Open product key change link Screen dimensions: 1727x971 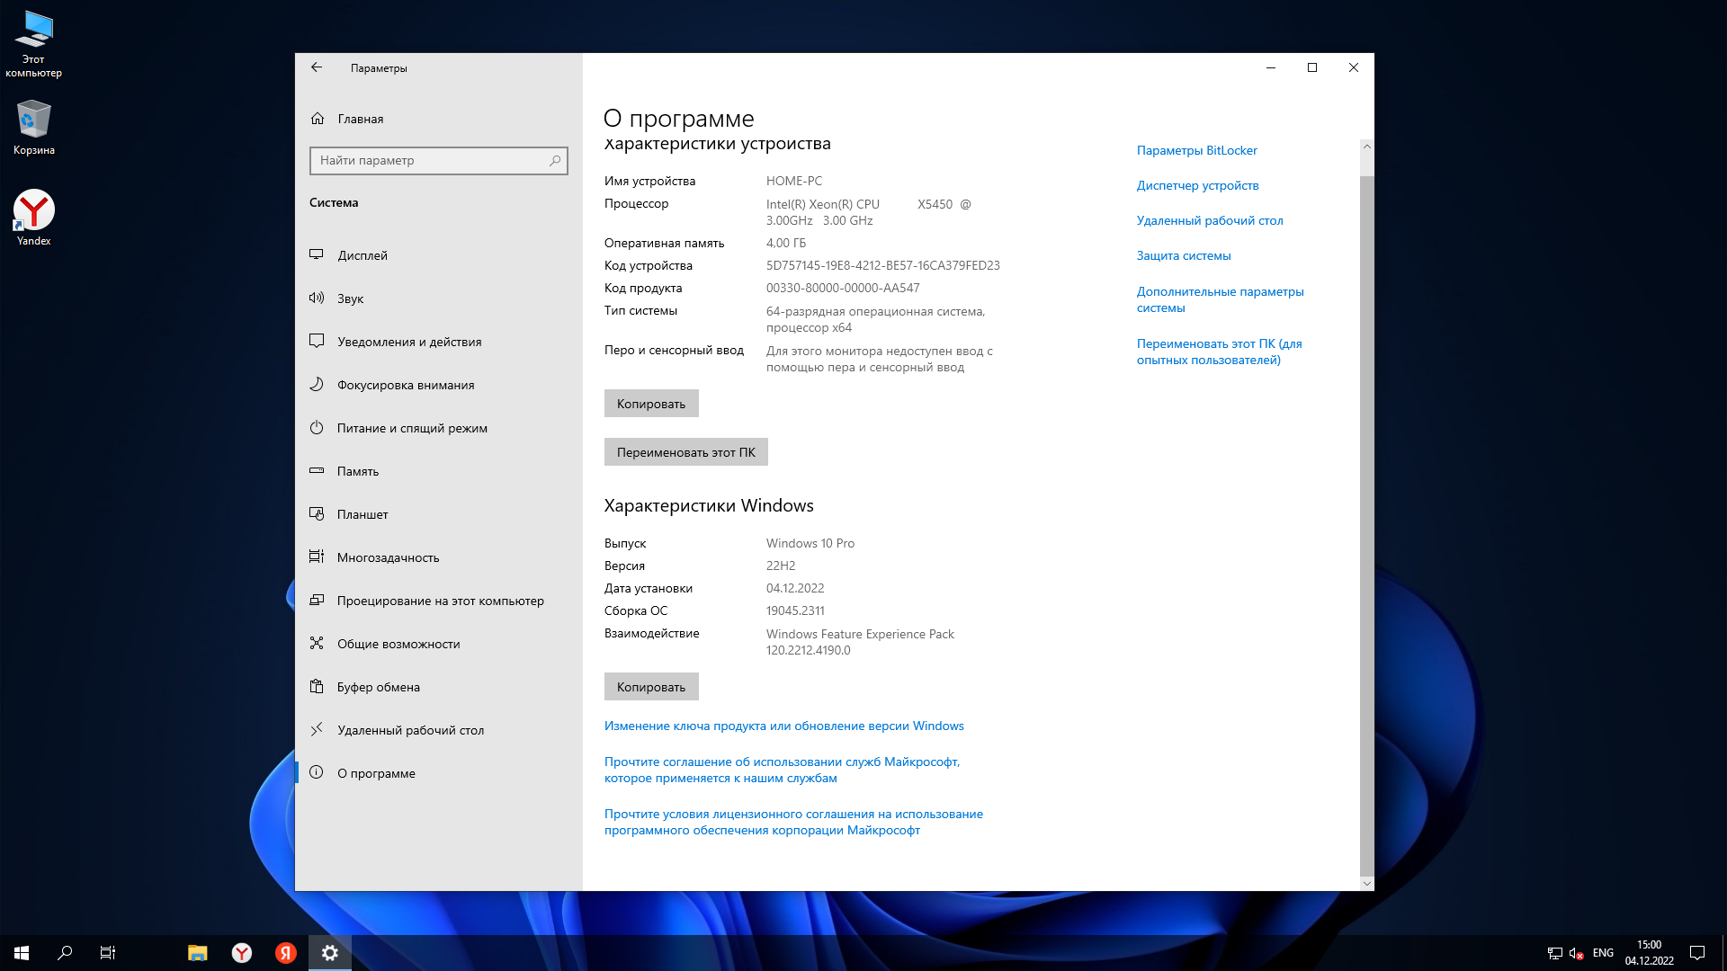783,726
